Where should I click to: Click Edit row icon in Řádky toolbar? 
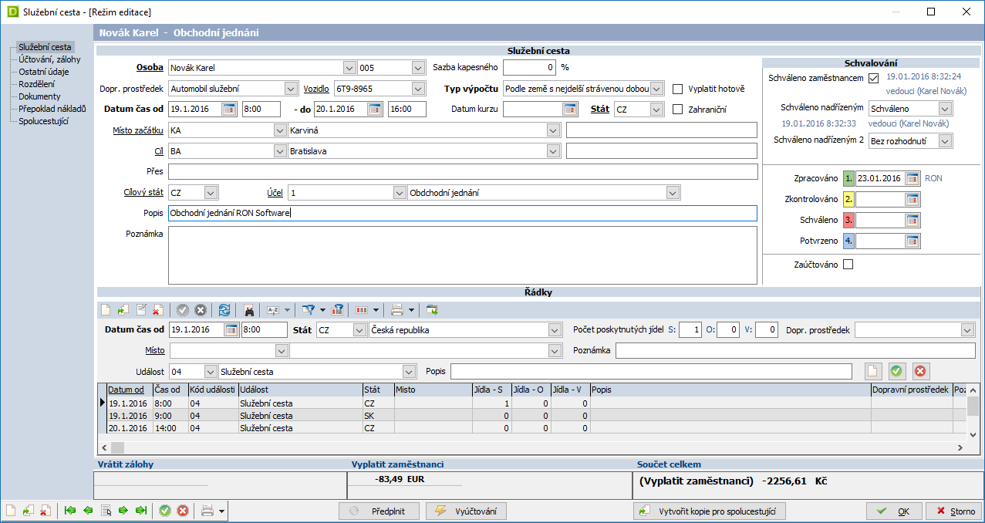pyautogui.click(x=140, y=310)
